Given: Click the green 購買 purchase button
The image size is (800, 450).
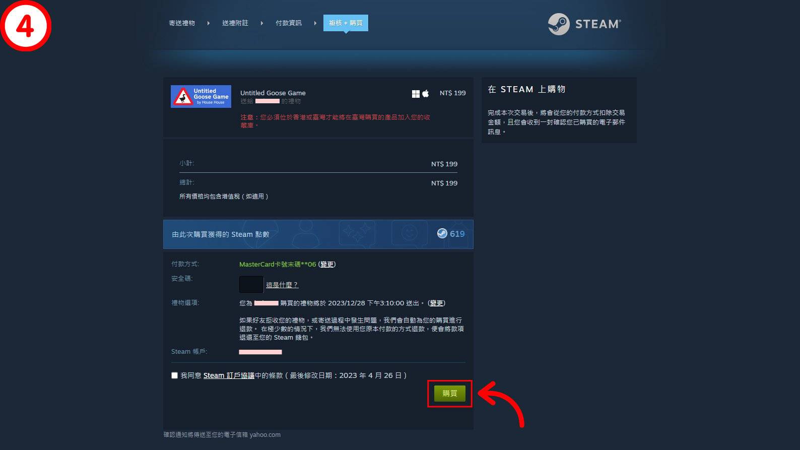Looking at the screenshot, I should point(450,393).
